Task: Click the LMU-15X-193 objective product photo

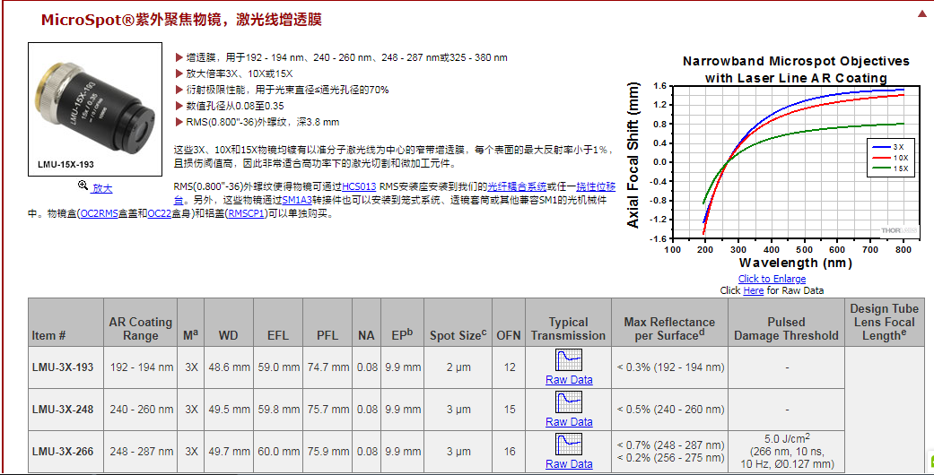Action: [93, 105]
